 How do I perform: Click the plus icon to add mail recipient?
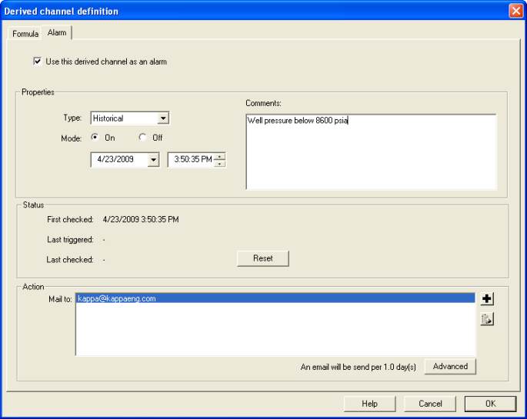tap(486, 299)
